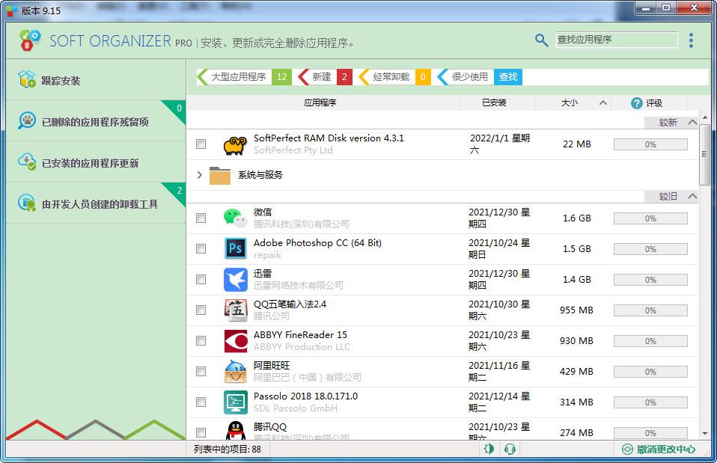
Task: Click the 列表中的项目: 88 status text
Action: 228,450
